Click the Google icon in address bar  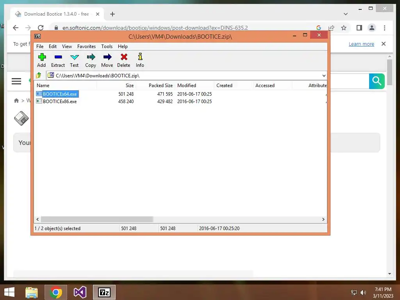319,28
